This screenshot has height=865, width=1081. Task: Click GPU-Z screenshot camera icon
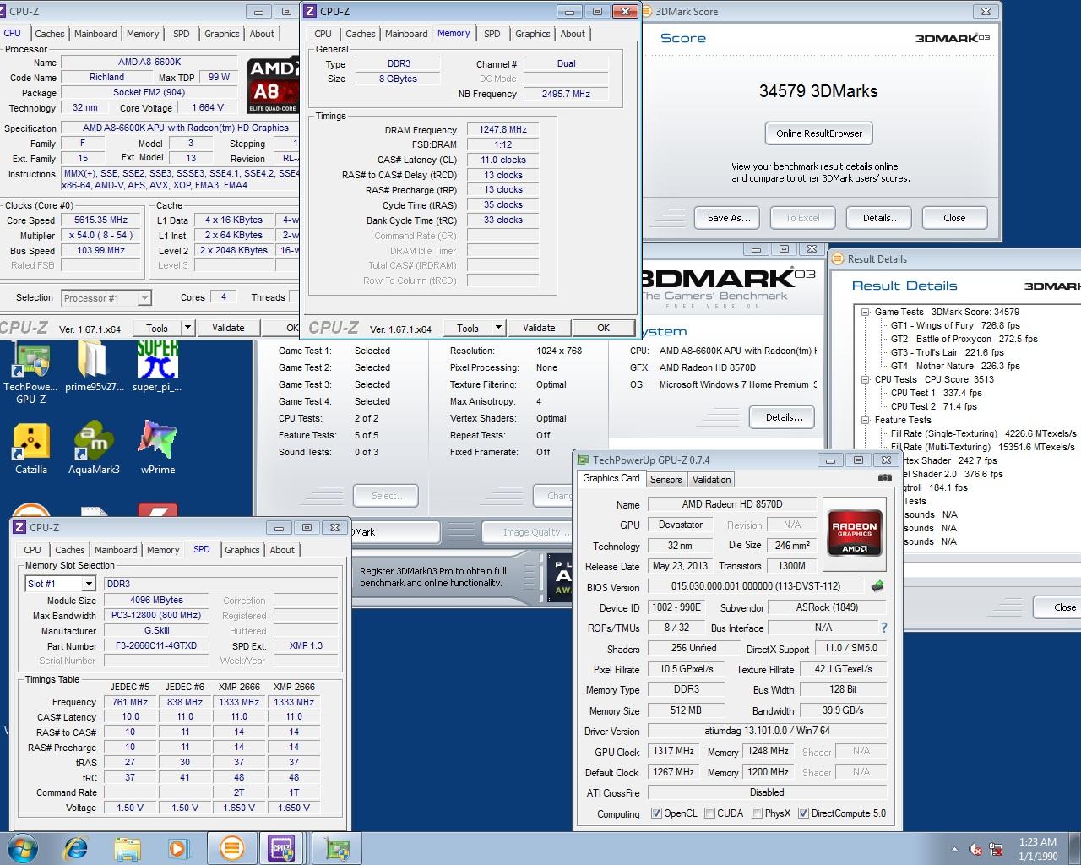[x=884, y=478]
